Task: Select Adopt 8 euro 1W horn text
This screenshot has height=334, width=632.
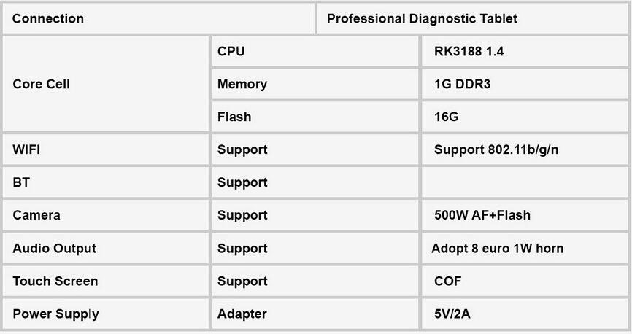Action: 498,248
